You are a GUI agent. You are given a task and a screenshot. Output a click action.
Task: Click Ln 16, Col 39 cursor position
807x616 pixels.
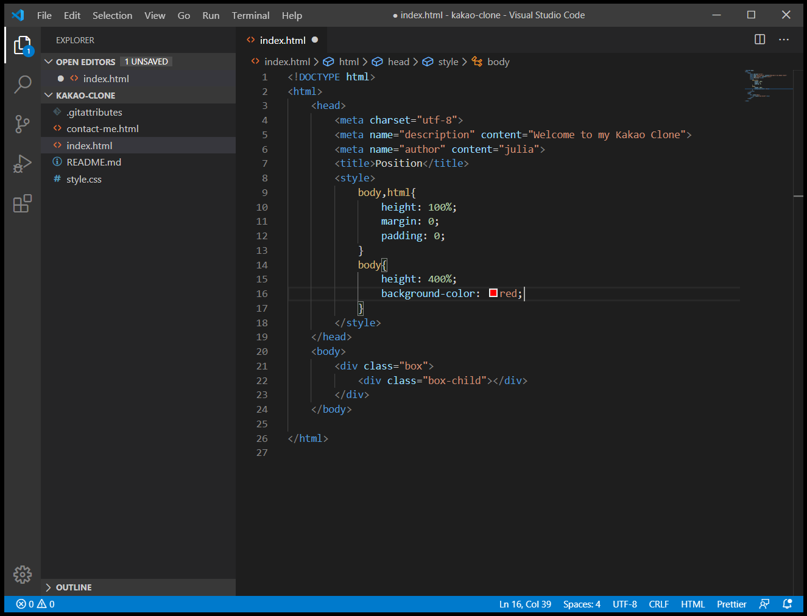pyautogui.click(x=525, y=604)
